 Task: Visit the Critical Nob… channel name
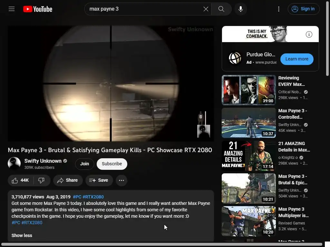click(290, 92)
